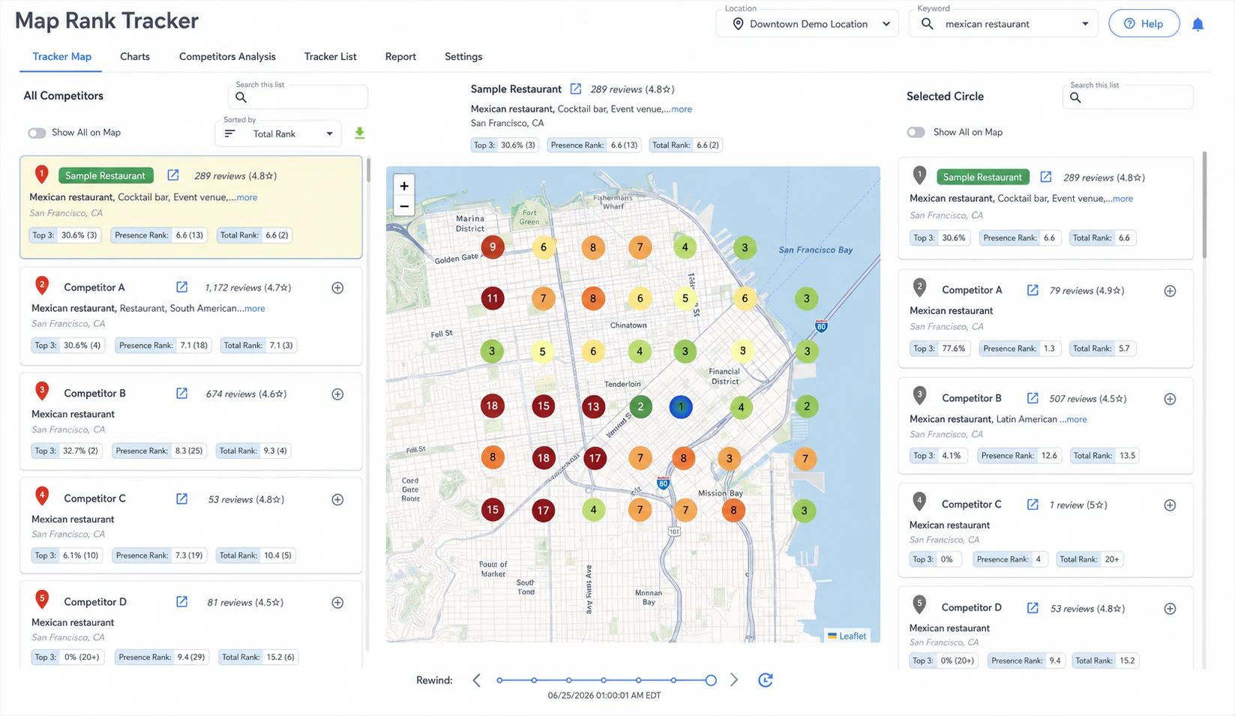
Task: Add Competitor B from All Competitors list
Action: click(337, 394)
